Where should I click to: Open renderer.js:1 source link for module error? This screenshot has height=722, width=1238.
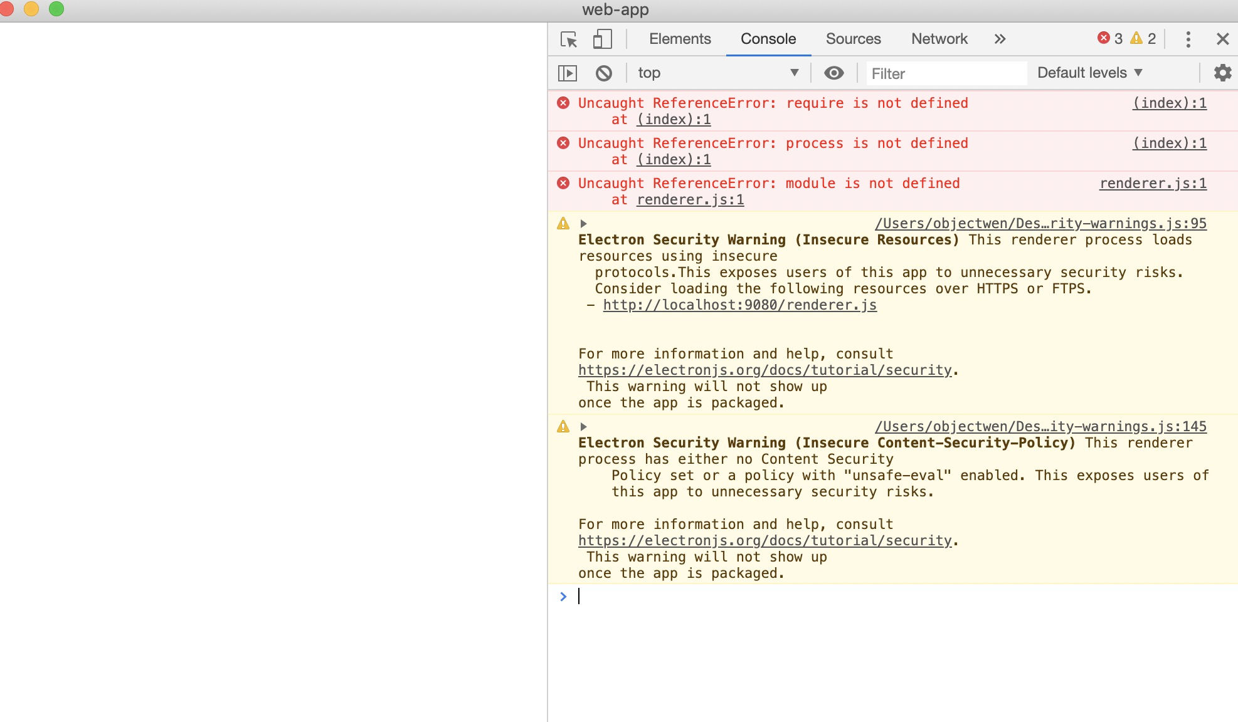[1152, 184]
